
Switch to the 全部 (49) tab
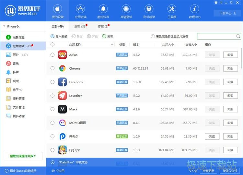pos(57,26)
